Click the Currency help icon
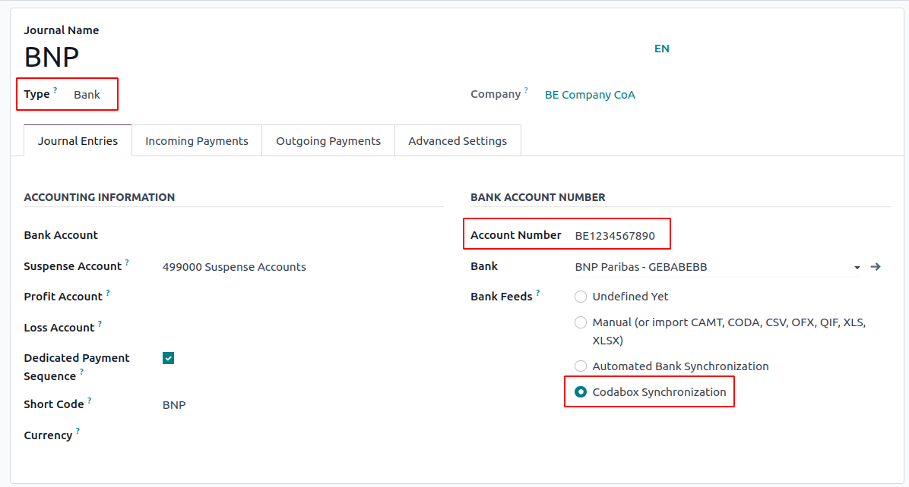909x487 pixels. 78,432
